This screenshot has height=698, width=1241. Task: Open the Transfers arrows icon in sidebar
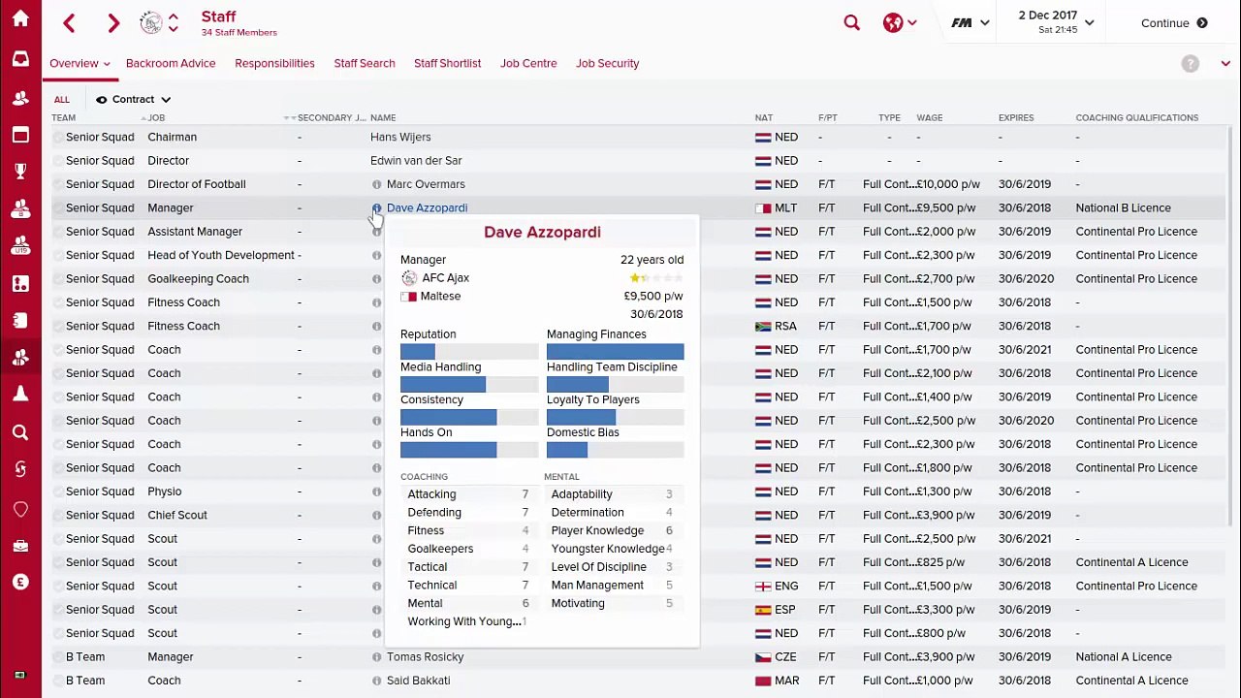point(20,469)
